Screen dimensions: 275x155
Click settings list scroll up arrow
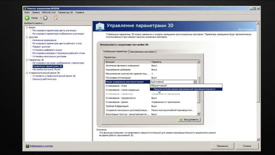[199, 62]
